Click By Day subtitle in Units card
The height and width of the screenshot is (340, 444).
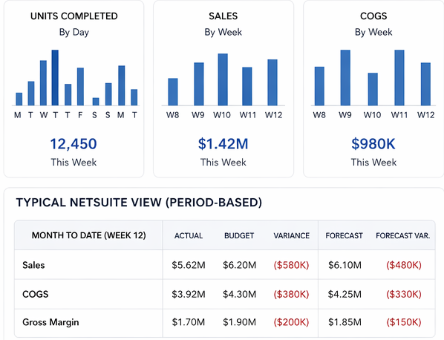click(74, 32)
